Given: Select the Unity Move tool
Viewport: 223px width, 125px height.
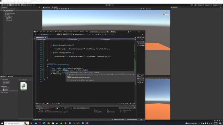Looking at the screenshot, I should pos(5,5).
